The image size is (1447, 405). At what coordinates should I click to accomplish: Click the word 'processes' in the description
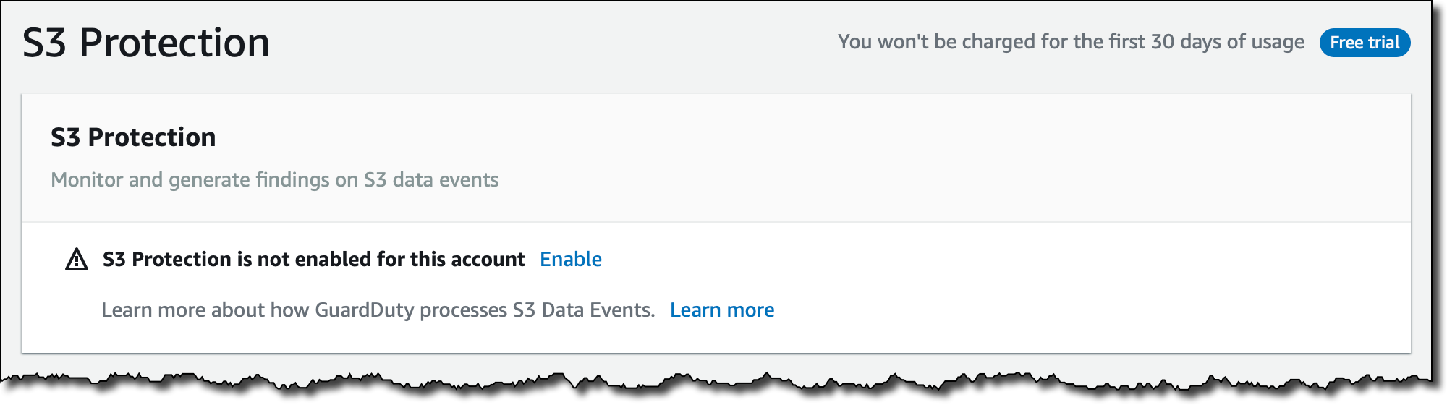click(463, 310)
